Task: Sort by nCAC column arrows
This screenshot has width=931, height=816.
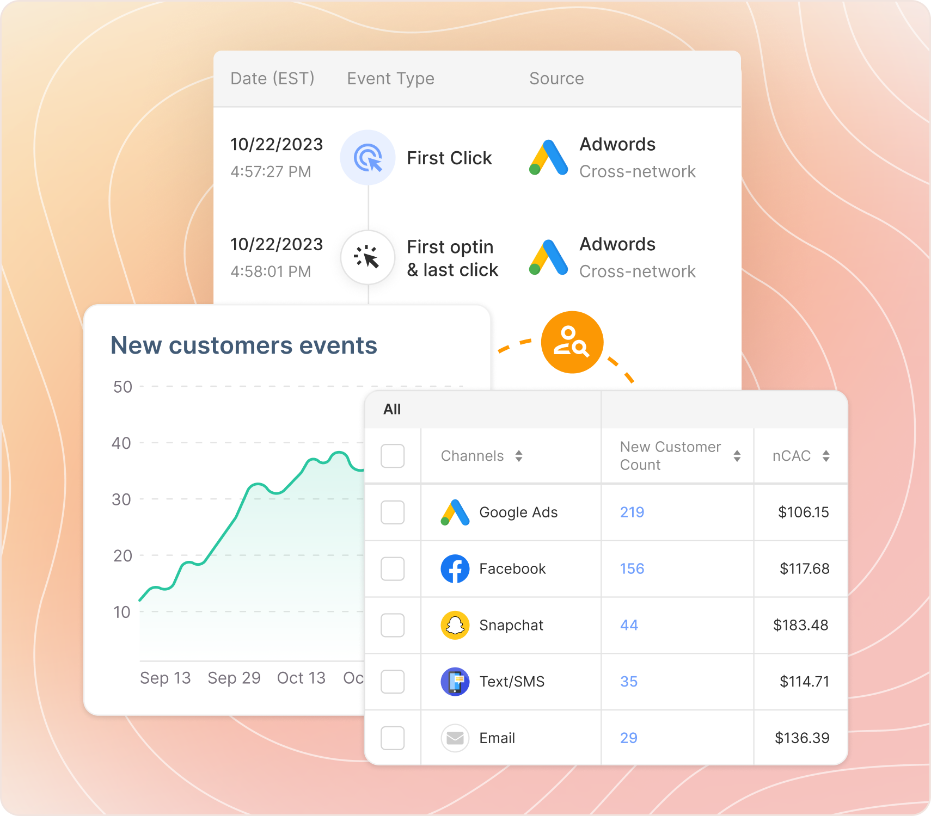Action: point(826,456)
